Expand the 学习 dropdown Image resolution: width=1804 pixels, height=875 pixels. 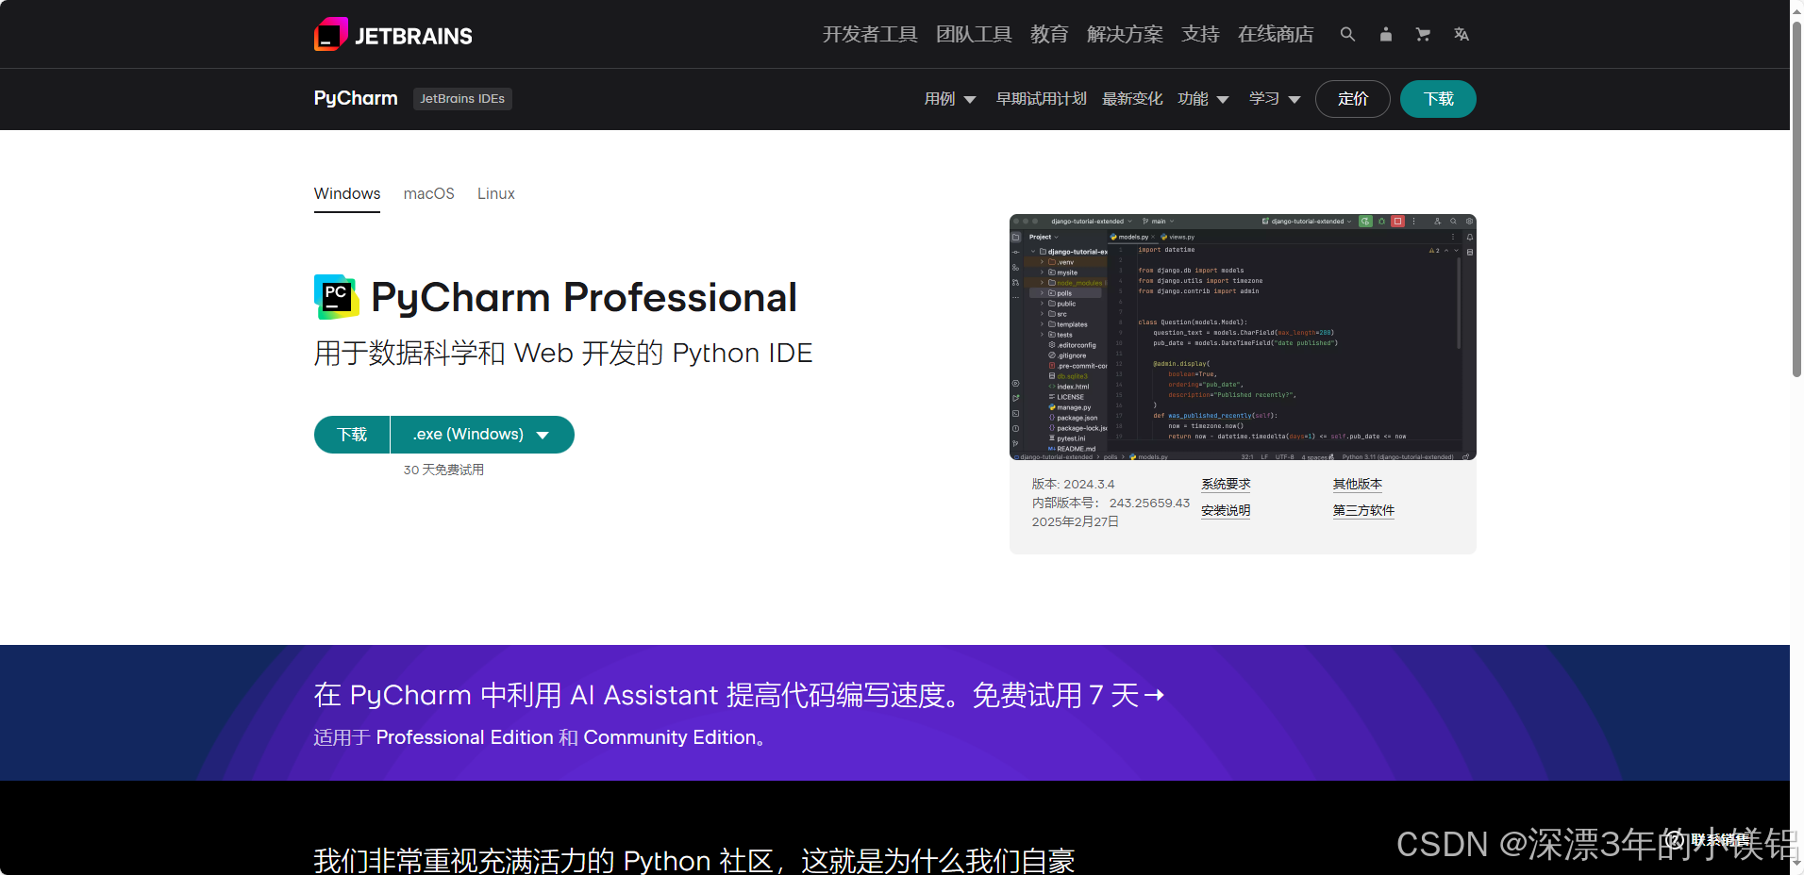point(1275,98)
